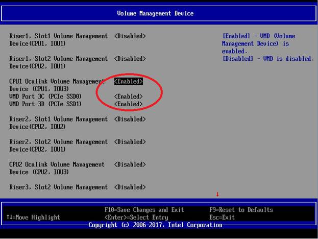318x239 pixels.
Task: Open Riser1 Slot1 Disabled option value
Action: click(x=130, y=36)
